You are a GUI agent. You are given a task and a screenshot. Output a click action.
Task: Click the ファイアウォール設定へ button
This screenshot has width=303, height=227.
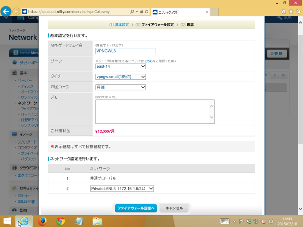point(136,208)
